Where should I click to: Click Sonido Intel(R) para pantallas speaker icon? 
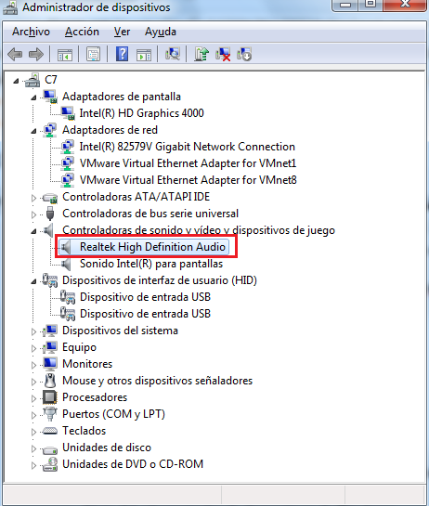pyautogui.click(x=66, y=264)
